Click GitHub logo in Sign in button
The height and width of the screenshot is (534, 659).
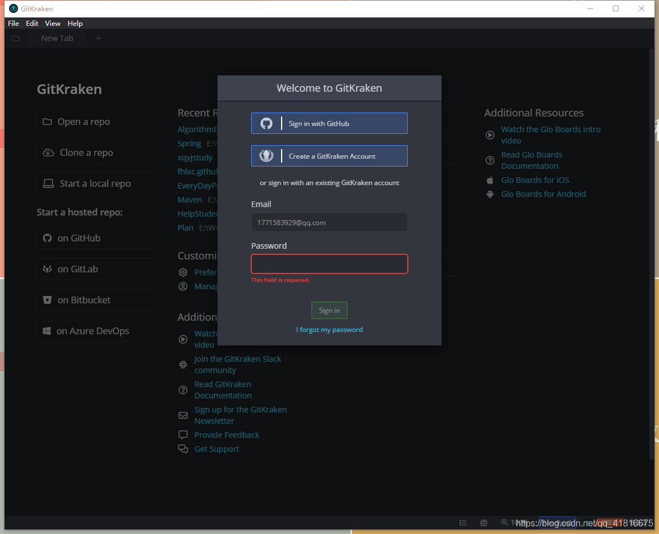(x=266, y=123)
